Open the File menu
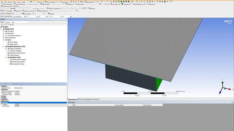 tap(2, 2)
